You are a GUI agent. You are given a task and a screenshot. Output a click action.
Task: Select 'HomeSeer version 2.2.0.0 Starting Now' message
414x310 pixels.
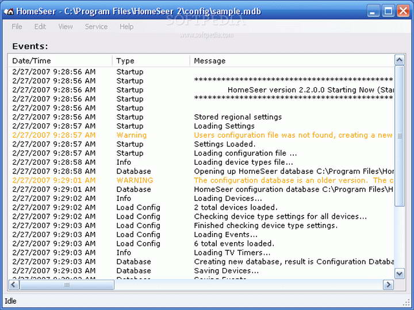click(310, 90)
